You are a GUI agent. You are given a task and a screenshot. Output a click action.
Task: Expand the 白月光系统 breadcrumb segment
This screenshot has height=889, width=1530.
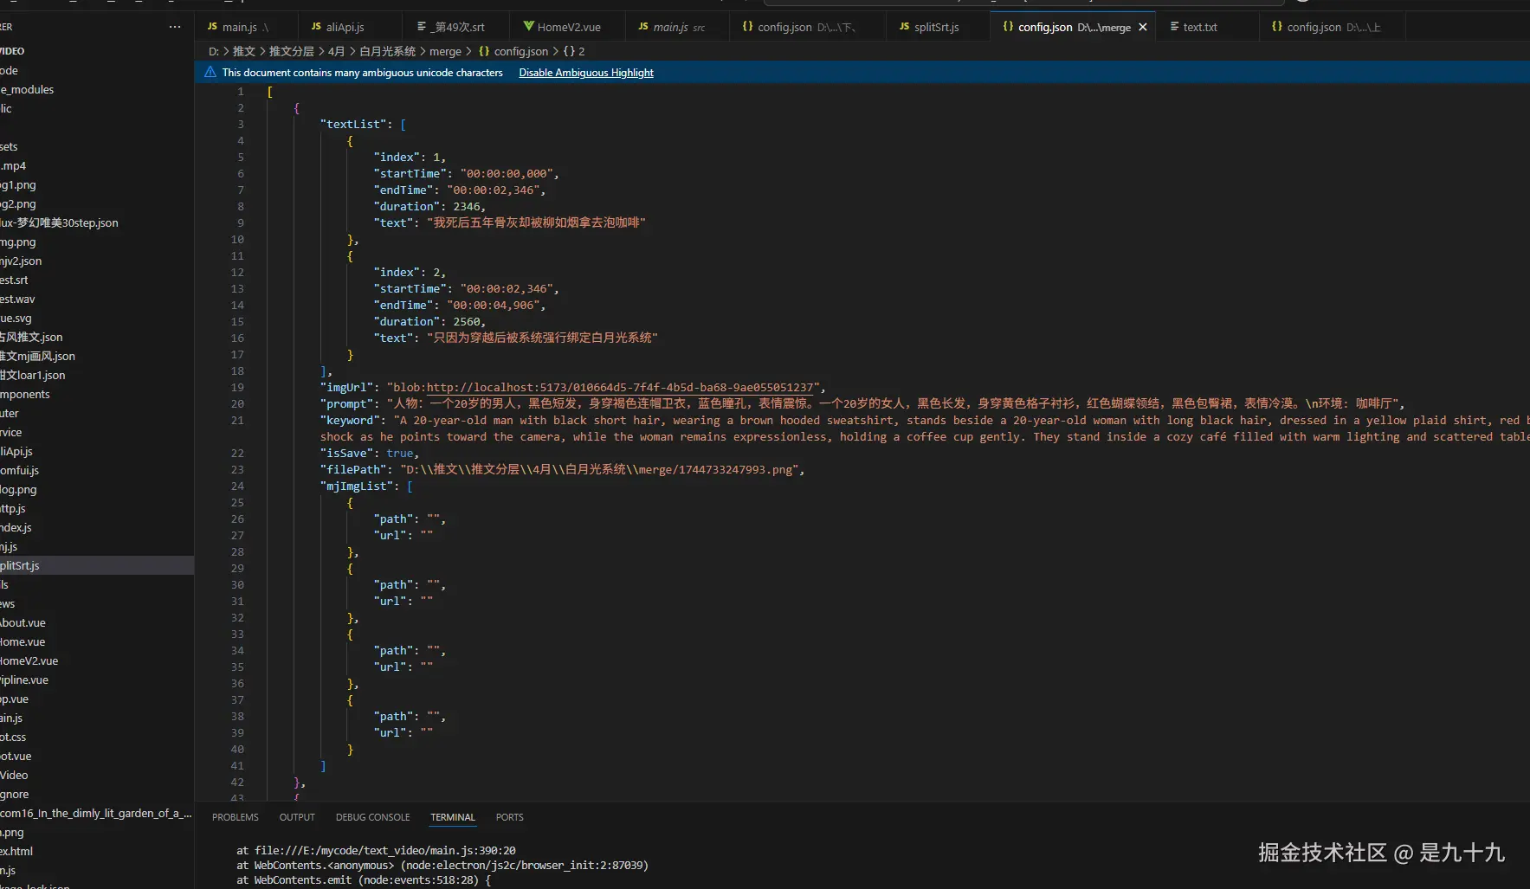387,51
